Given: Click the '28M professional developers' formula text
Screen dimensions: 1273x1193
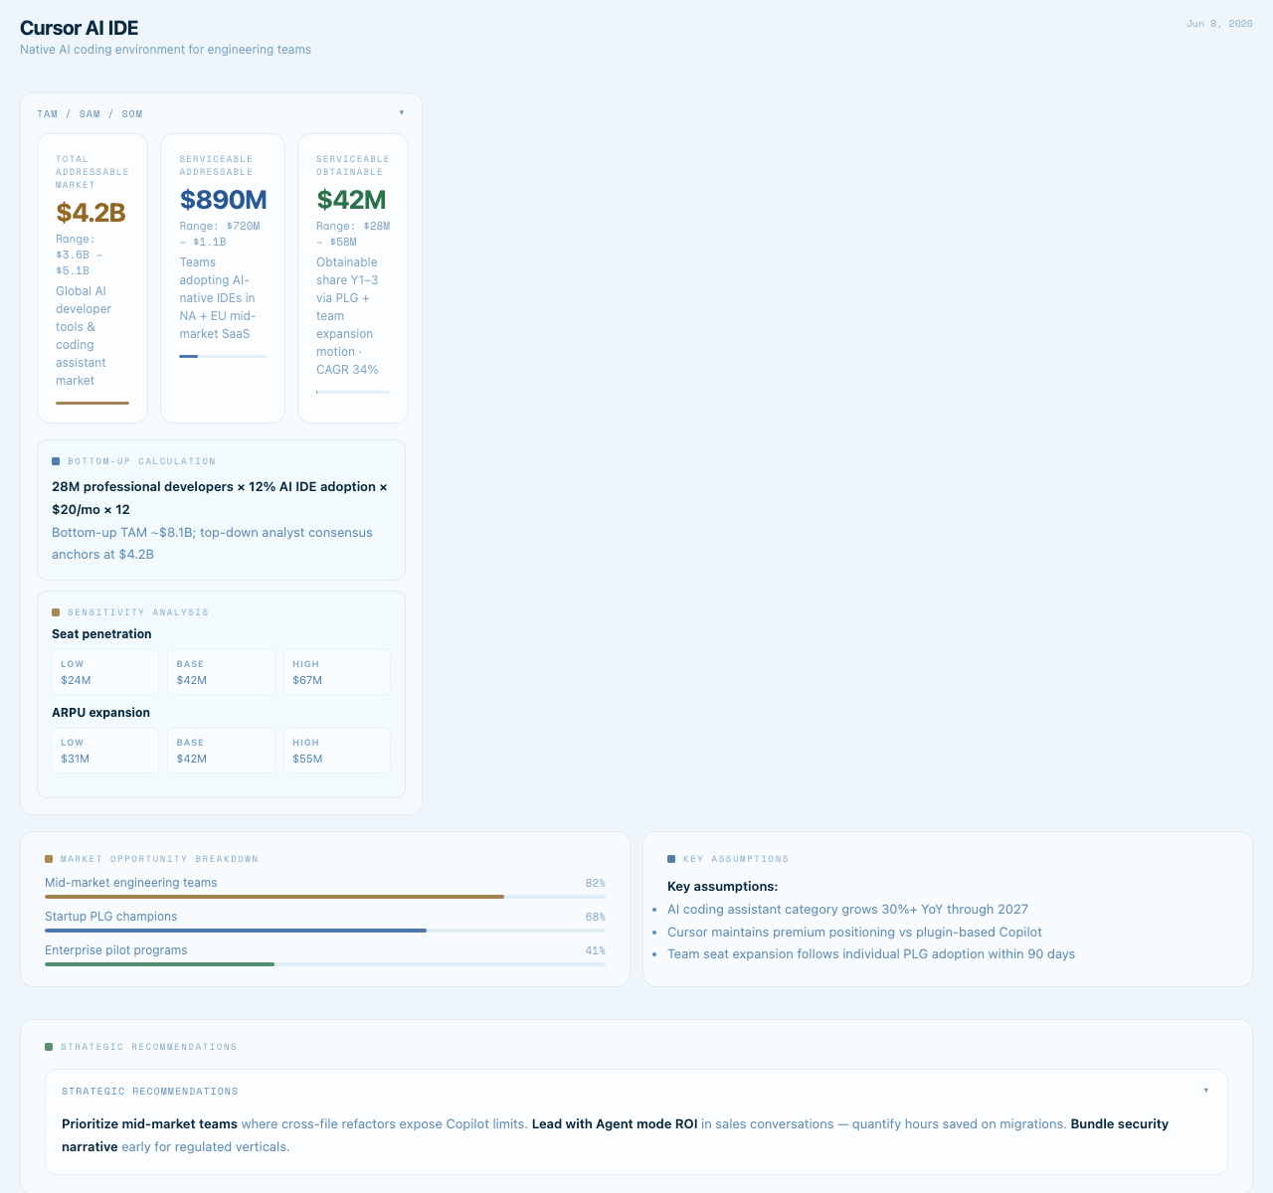Looking at the screenshot, I should (220, 498).
